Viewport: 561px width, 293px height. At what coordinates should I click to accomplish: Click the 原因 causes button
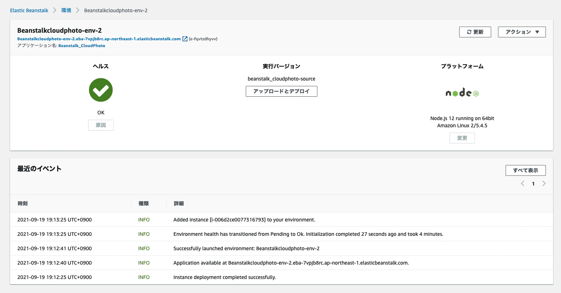coord(101,125)
